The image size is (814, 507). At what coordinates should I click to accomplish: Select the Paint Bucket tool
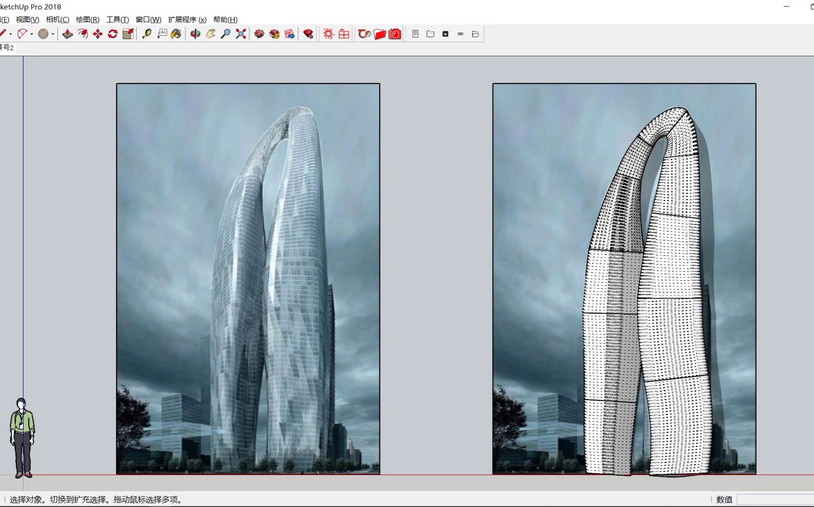176,33
